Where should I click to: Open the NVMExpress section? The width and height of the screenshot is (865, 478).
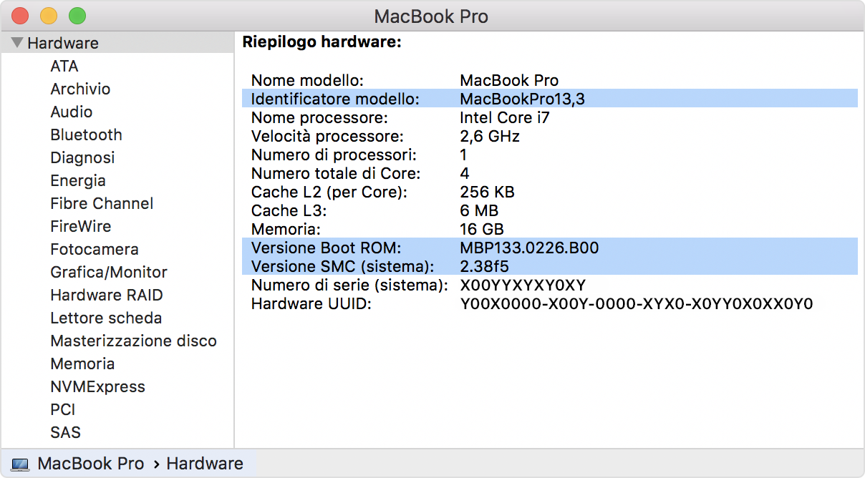point(97,386)
